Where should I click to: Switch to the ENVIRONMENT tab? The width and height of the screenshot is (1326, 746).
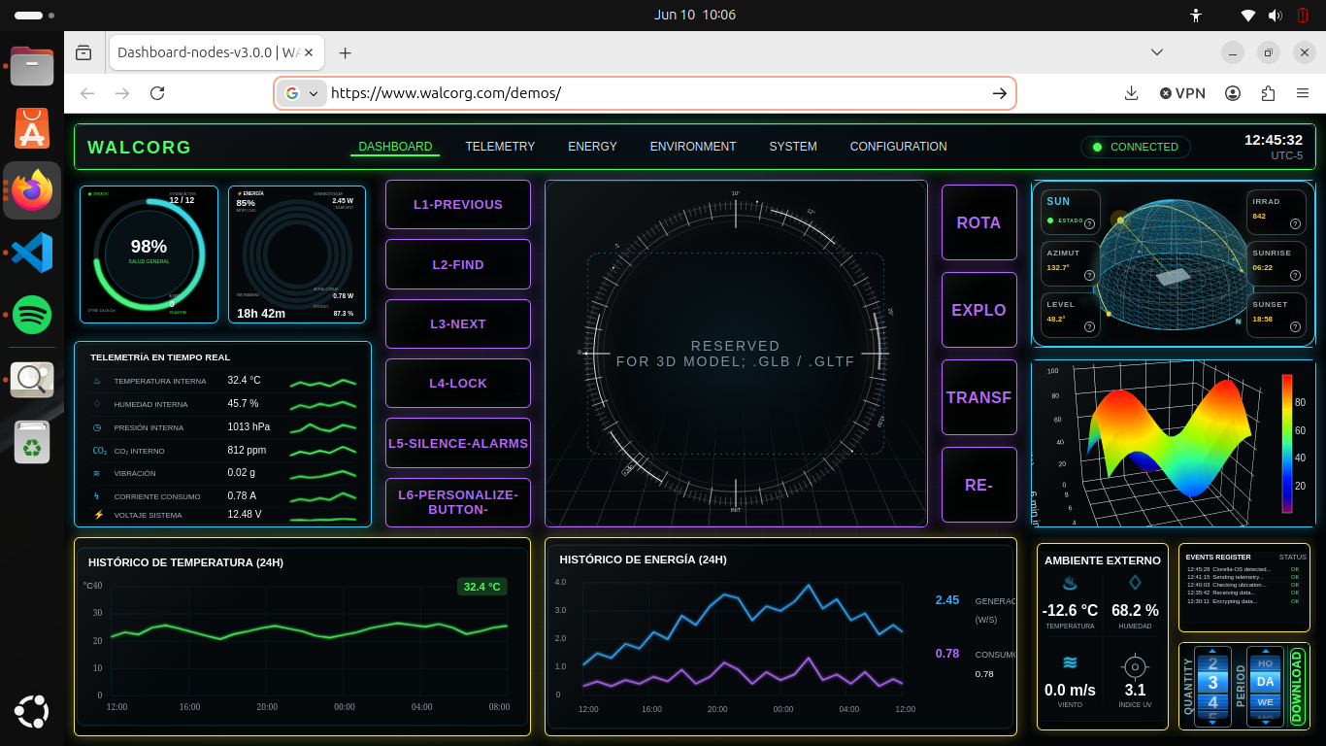[x=693, y=147]
